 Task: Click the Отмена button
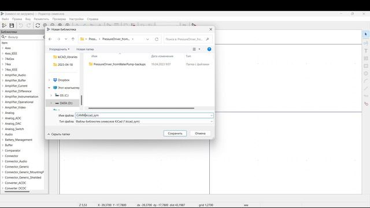[200, 133]
